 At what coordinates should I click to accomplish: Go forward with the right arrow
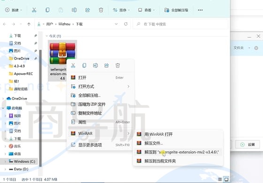13,24
